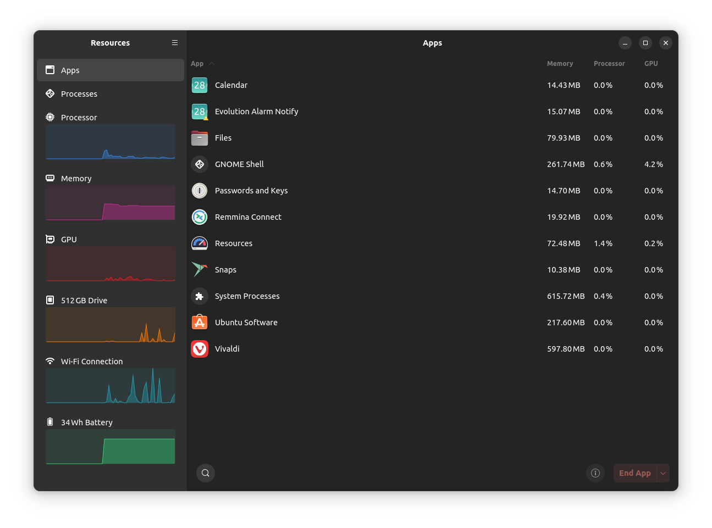Viewport: 712px width, 528px height.
Task: Click the Remmina Connect icon
Action: [x=199, y=217]
